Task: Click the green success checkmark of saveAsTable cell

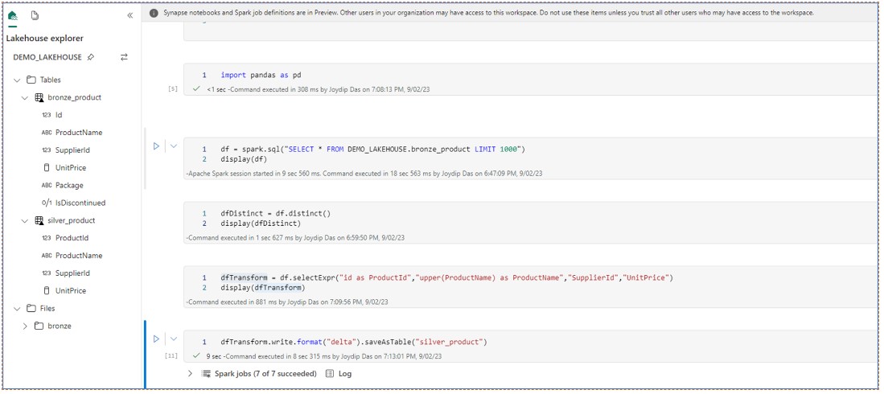Action: tap(196, 356)
